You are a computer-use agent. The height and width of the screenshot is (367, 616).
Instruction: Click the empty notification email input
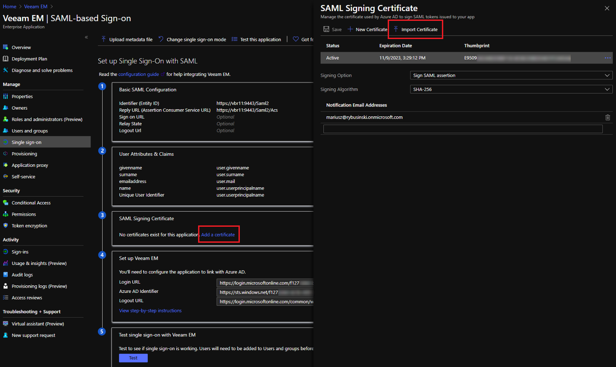pos(463,129)
